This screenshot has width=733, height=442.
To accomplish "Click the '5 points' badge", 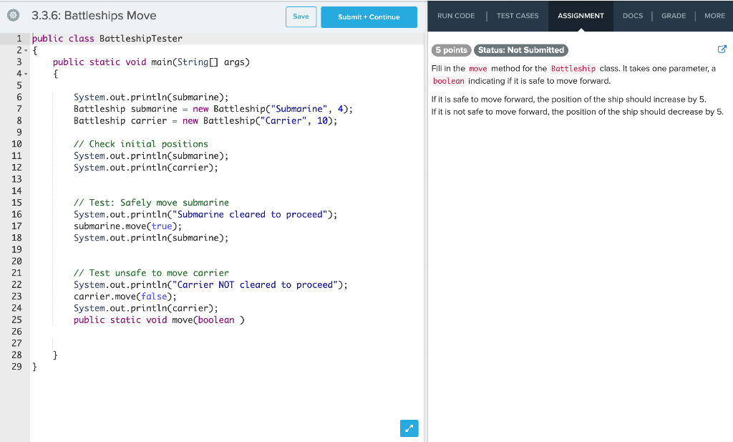I will [451, 50].
